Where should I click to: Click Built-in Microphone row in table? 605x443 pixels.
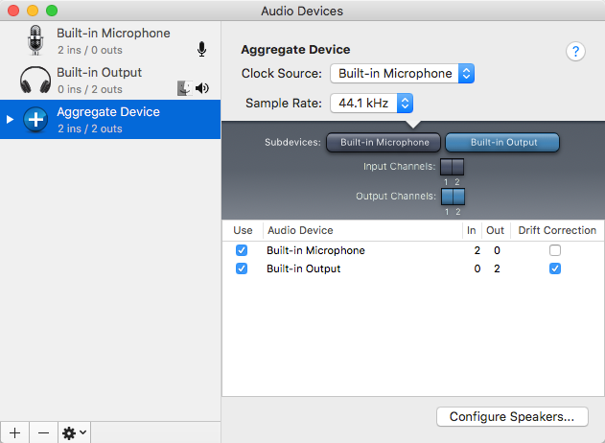[x=413, y=250]
